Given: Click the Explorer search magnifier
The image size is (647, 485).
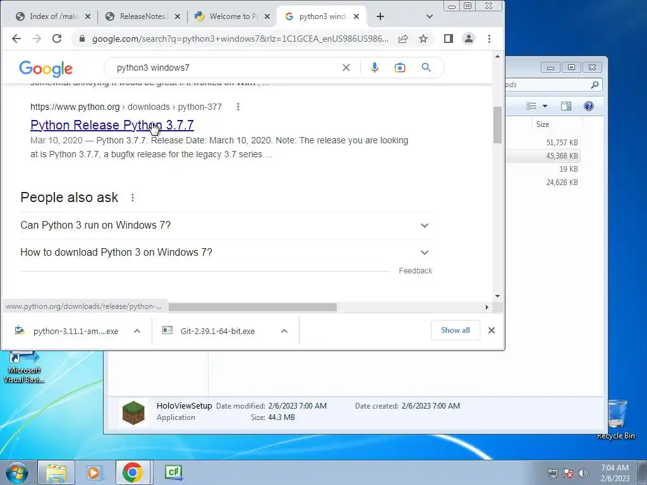Looking at the screenshot, I should click(595, 85).
